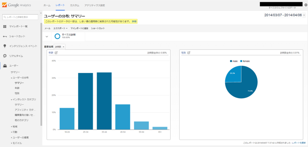Click the 45-54 age bar
Screen dimensions: 308x147
coord(122,117)
